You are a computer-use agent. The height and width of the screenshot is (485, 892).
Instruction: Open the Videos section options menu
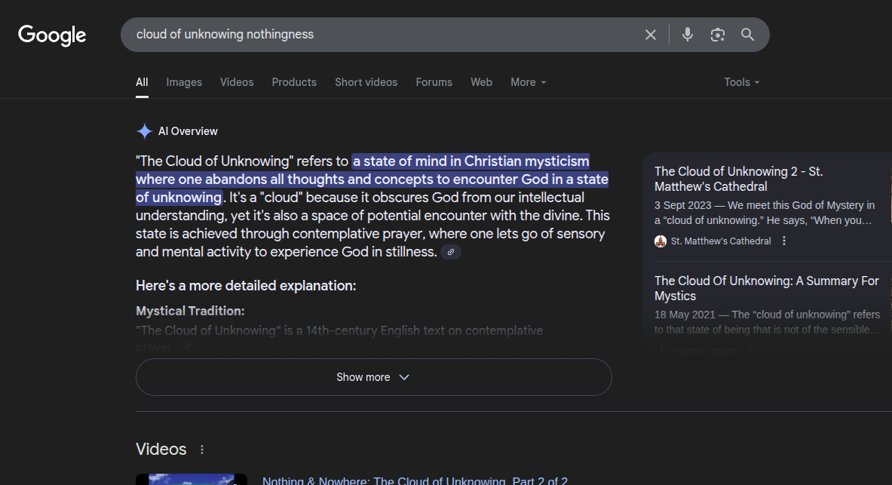202,450
